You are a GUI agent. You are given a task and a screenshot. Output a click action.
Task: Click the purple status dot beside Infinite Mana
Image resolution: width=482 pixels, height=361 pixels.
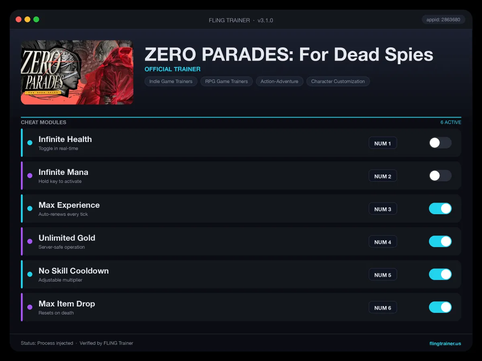(x=30, y=176)
